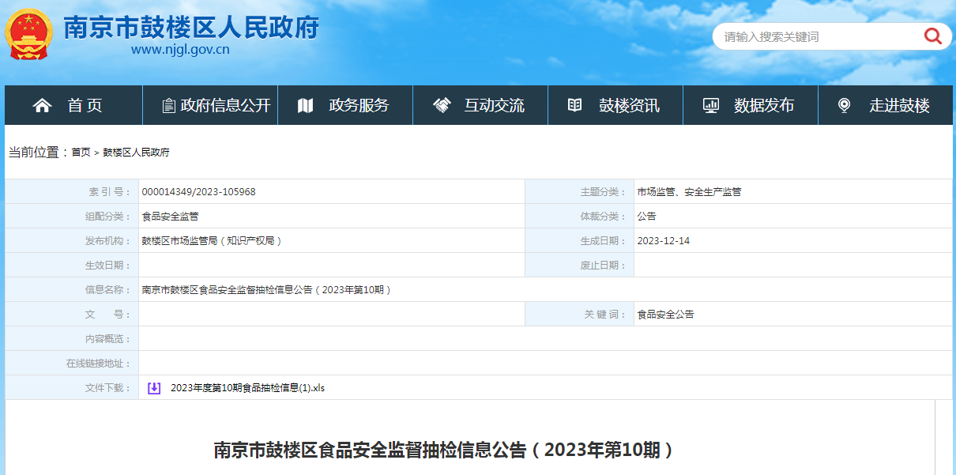Click the national emblem logo

click(x=28, y=36)
